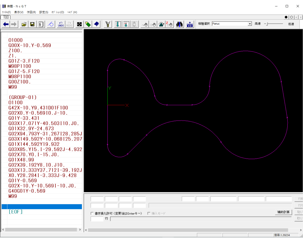Select code line G01X144.592Y19.932
The image size is (303, 242).
pyautogui.click(x=34, y=144)
